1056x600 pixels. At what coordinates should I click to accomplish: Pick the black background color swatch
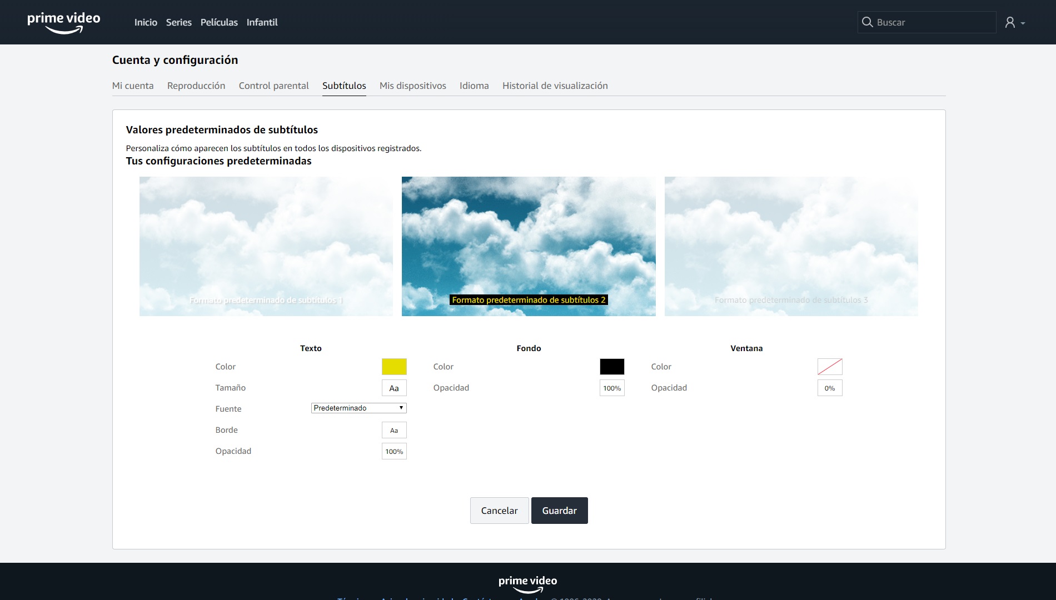click(612, 367)
